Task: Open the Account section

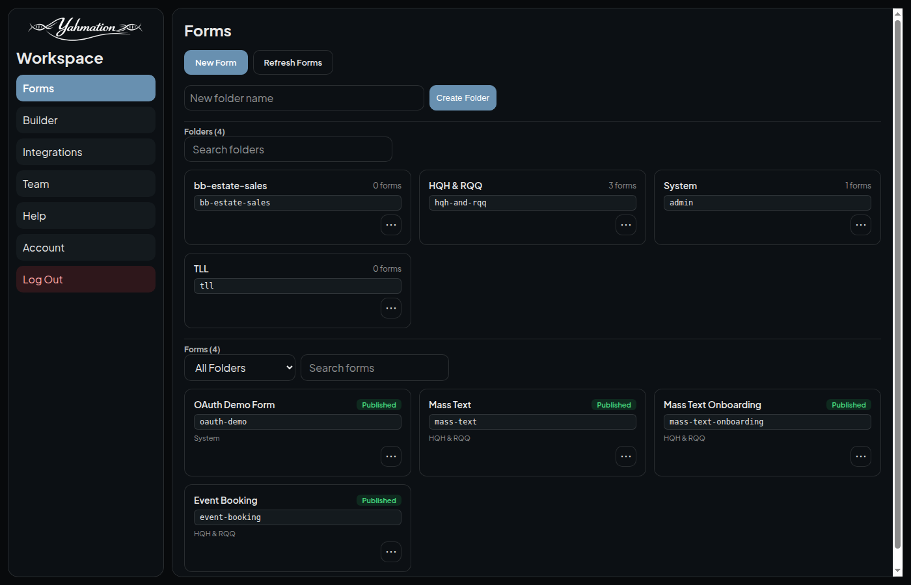Action: 86,248
